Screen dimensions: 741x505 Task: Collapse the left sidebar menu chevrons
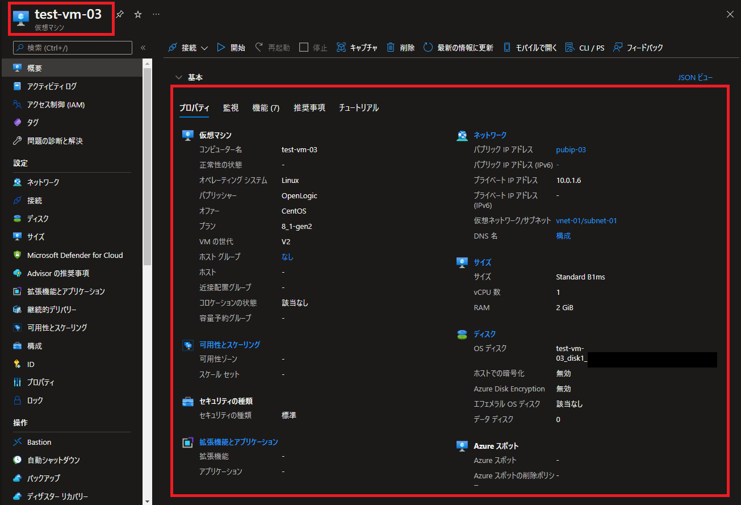143,48
